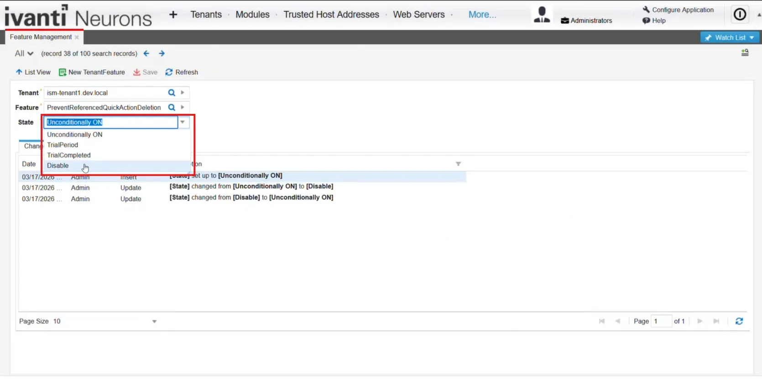Go to previous record arrow

(x=146, y=53)
